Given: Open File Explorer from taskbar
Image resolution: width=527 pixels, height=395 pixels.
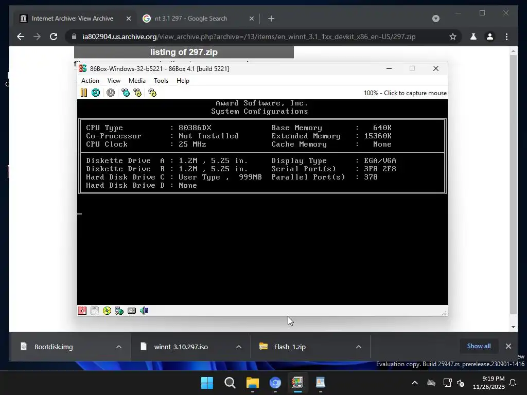Looking at the screenshot, I should (252, 383).
